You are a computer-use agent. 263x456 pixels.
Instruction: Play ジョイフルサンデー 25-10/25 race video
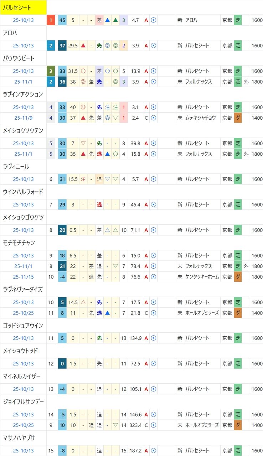click(154, 425)
